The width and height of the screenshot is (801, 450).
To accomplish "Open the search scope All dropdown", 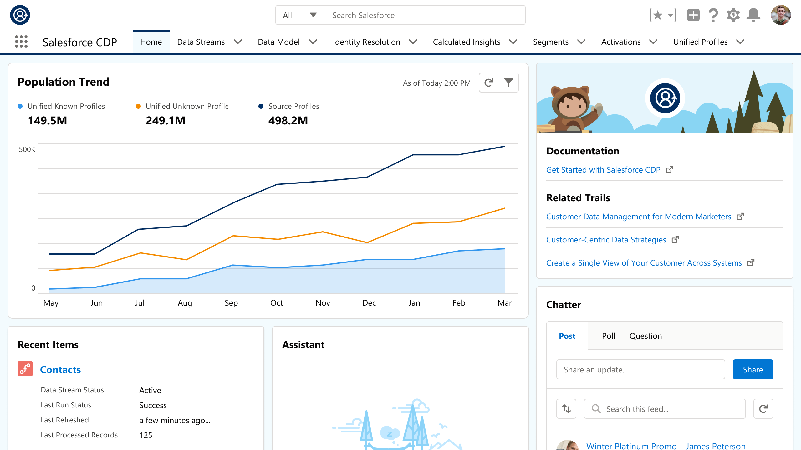I will [x=299, y=15].
